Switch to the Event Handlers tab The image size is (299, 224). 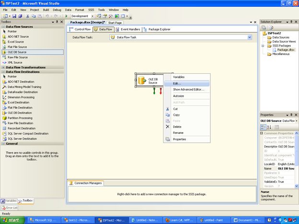128,29
